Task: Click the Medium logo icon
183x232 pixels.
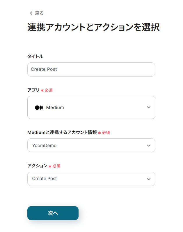Action: [39, 108]
